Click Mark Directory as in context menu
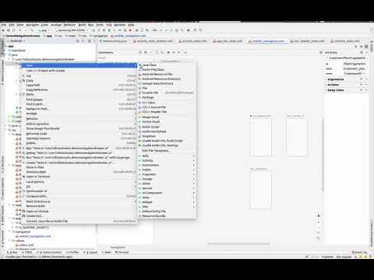The height and width of the screenshot is (280, 374). click(x=79, y=201)
